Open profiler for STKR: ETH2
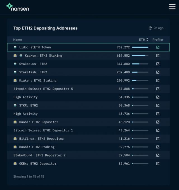The image size is (179, 190). tap(158, 106)
